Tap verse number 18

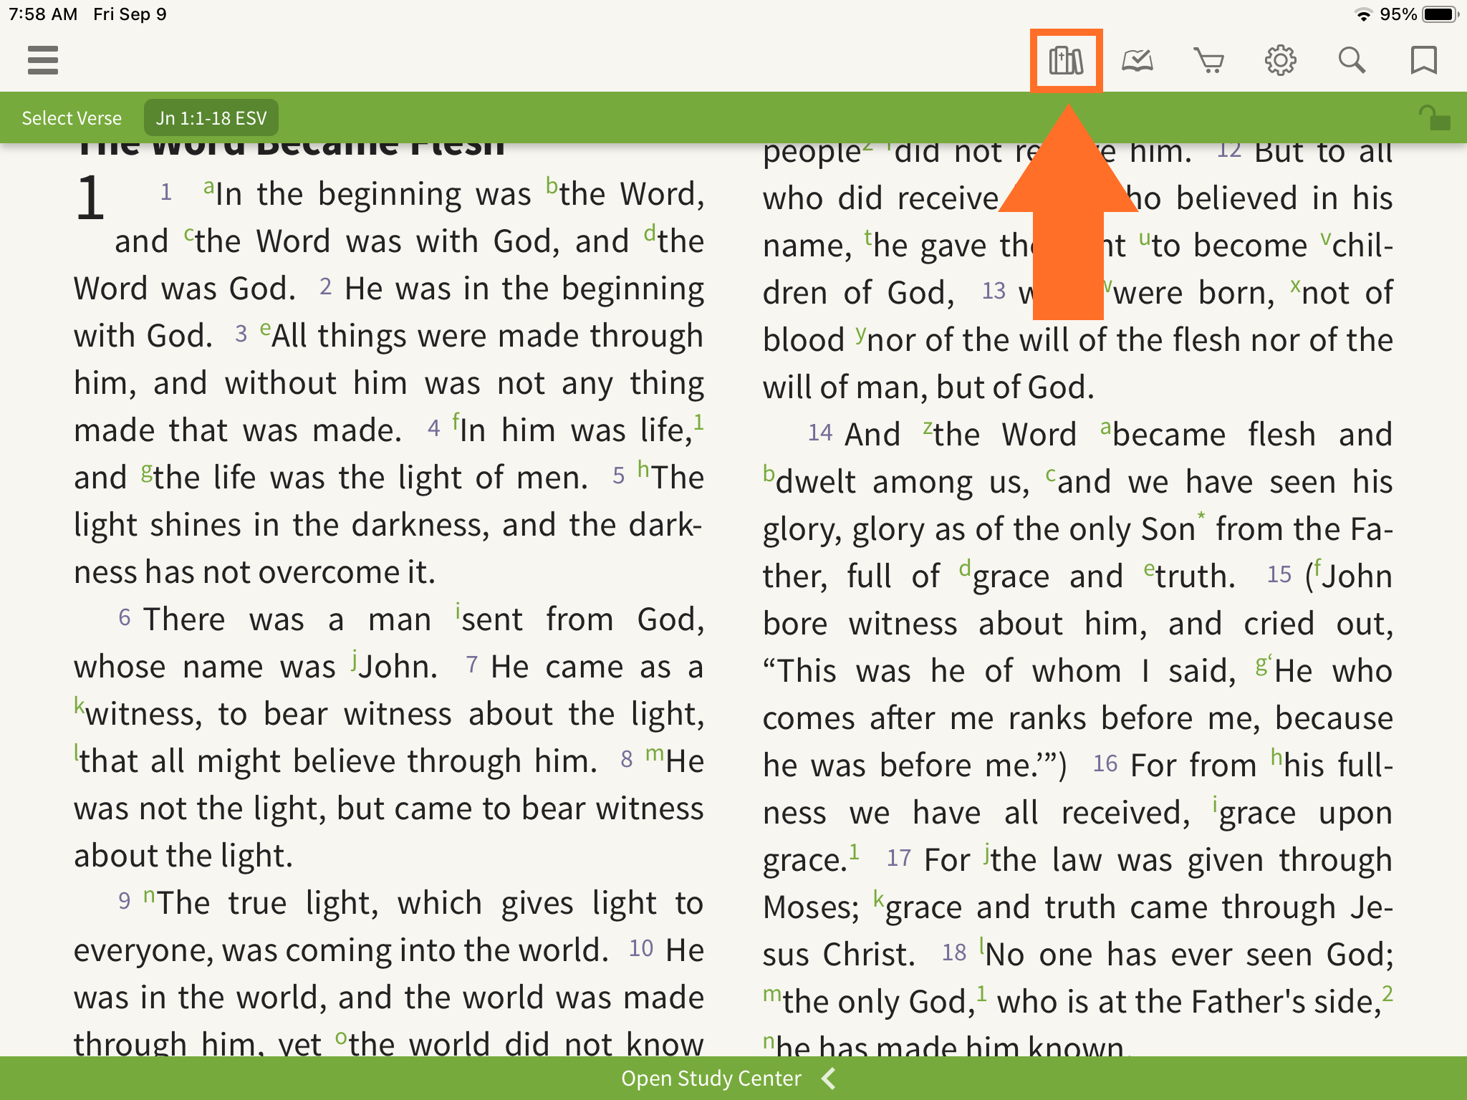coord(954,952)
